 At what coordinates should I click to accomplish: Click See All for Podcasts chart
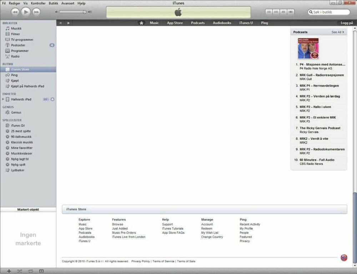click(338, 32)
